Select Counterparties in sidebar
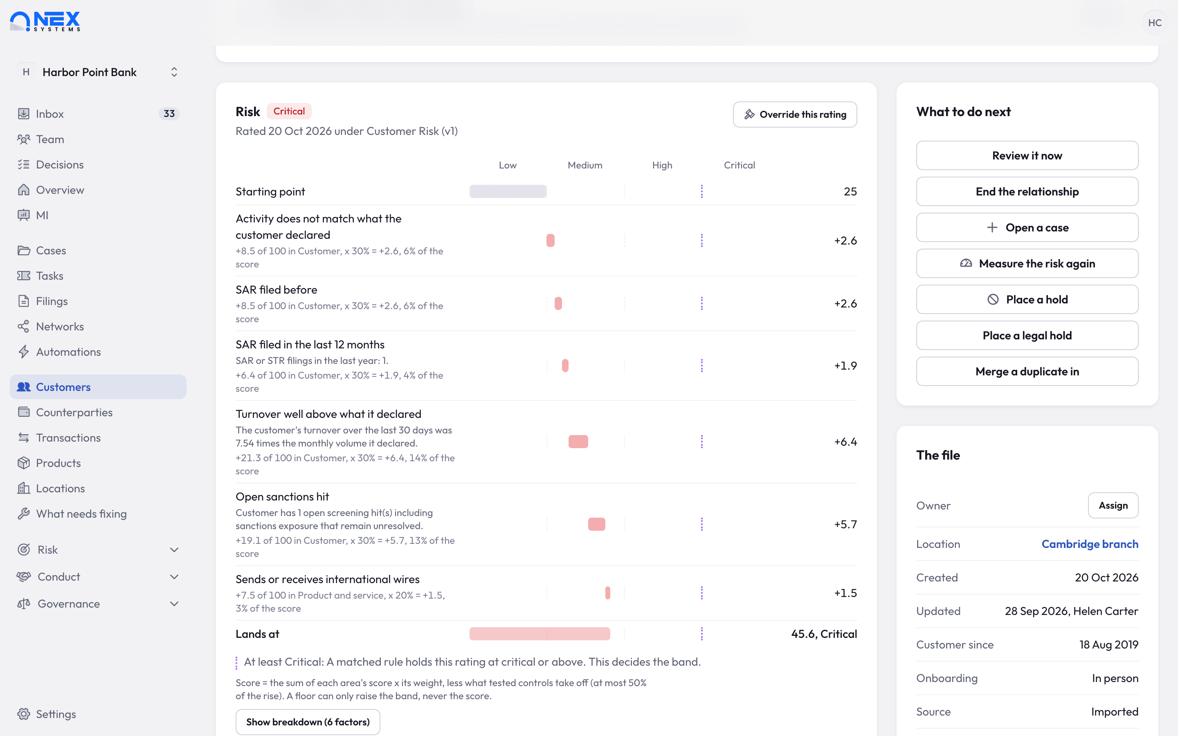The image size is (1178, 736). 98,412
